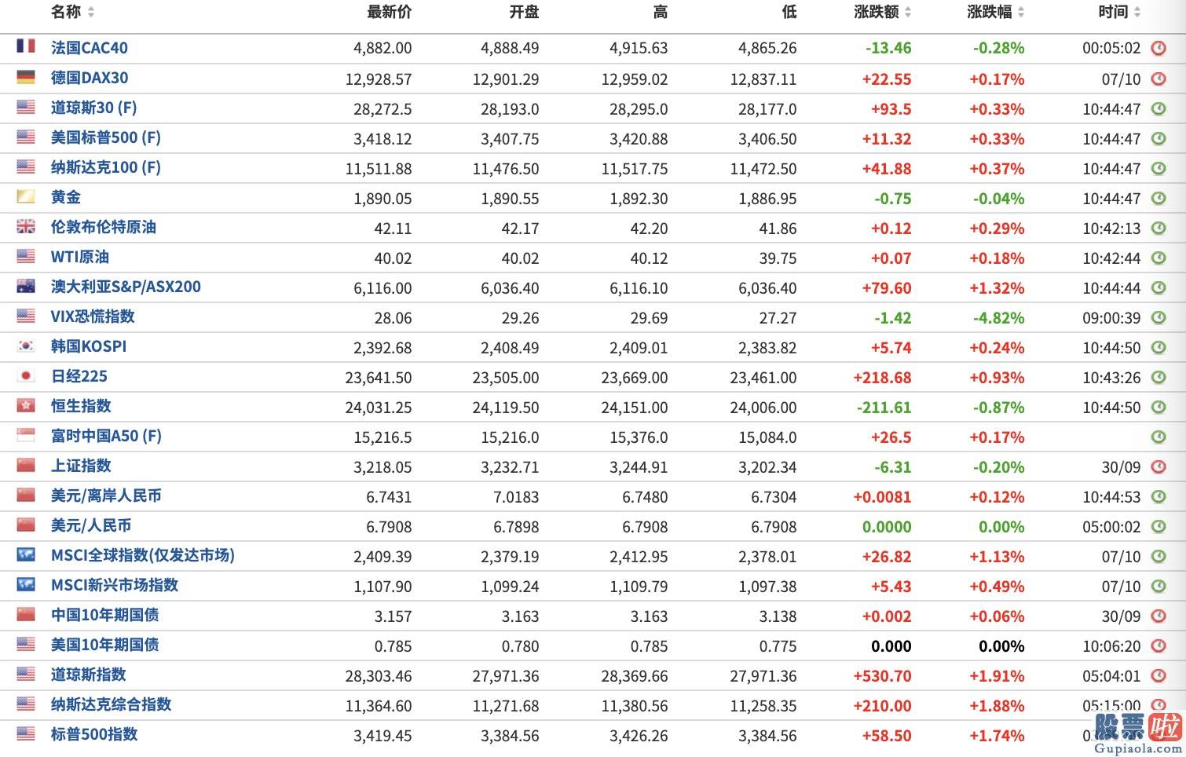The width and height of the screenshot is (1186, 757).
Task: Click the Singapore flag icon beside 富时中国A50
Action: 26,434
